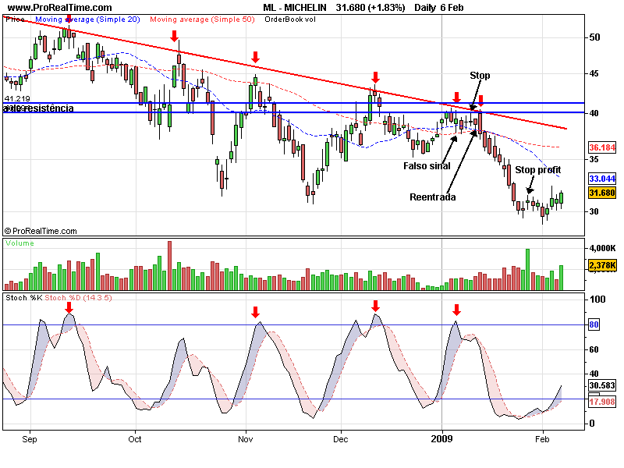Click the 41.219 level label
The image size is (624, 468).
[x=17, y=98]
